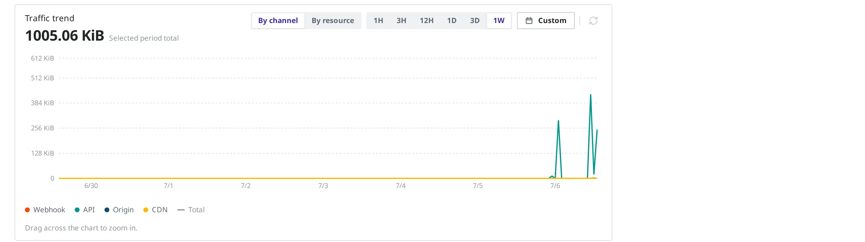Toggle CDN series in legend

point(156,210)
